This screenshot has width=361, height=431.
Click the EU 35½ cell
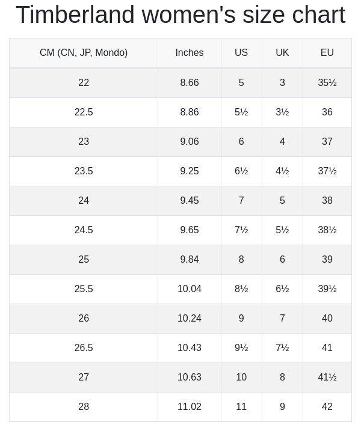click(327, 83)
